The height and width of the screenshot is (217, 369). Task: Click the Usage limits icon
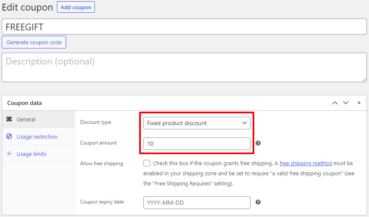coord(9,154)
